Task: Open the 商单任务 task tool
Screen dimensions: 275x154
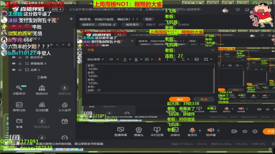Action: [x=19, y=107]
